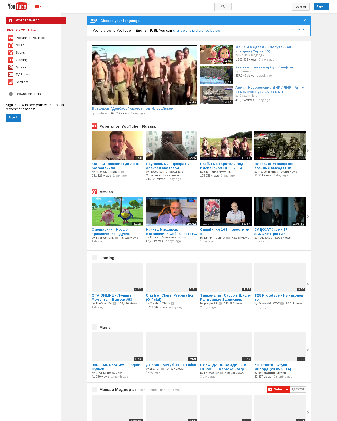Open Никита Михалков video thumbnail

172,212
